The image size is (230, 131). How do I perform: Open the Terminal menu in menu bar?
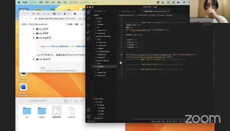(x=74, y=3)
